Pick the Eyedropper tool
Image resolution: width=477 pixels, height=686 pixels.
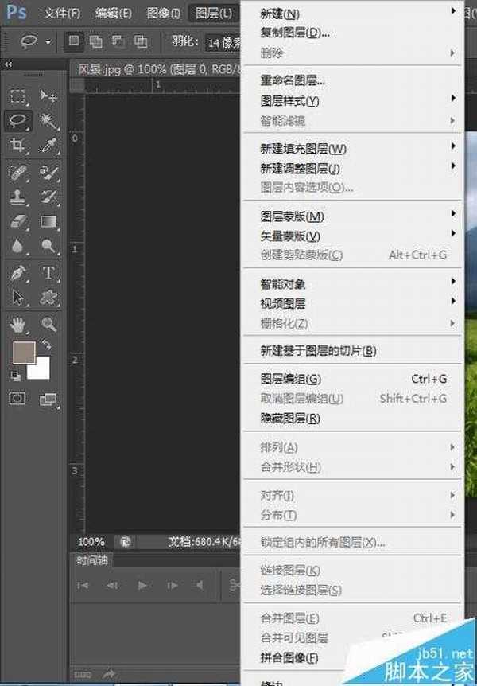[48, 145]
